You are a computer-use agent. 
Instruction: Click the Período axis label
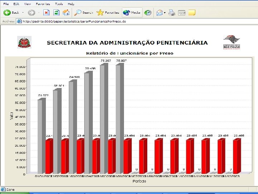[139, 181]
